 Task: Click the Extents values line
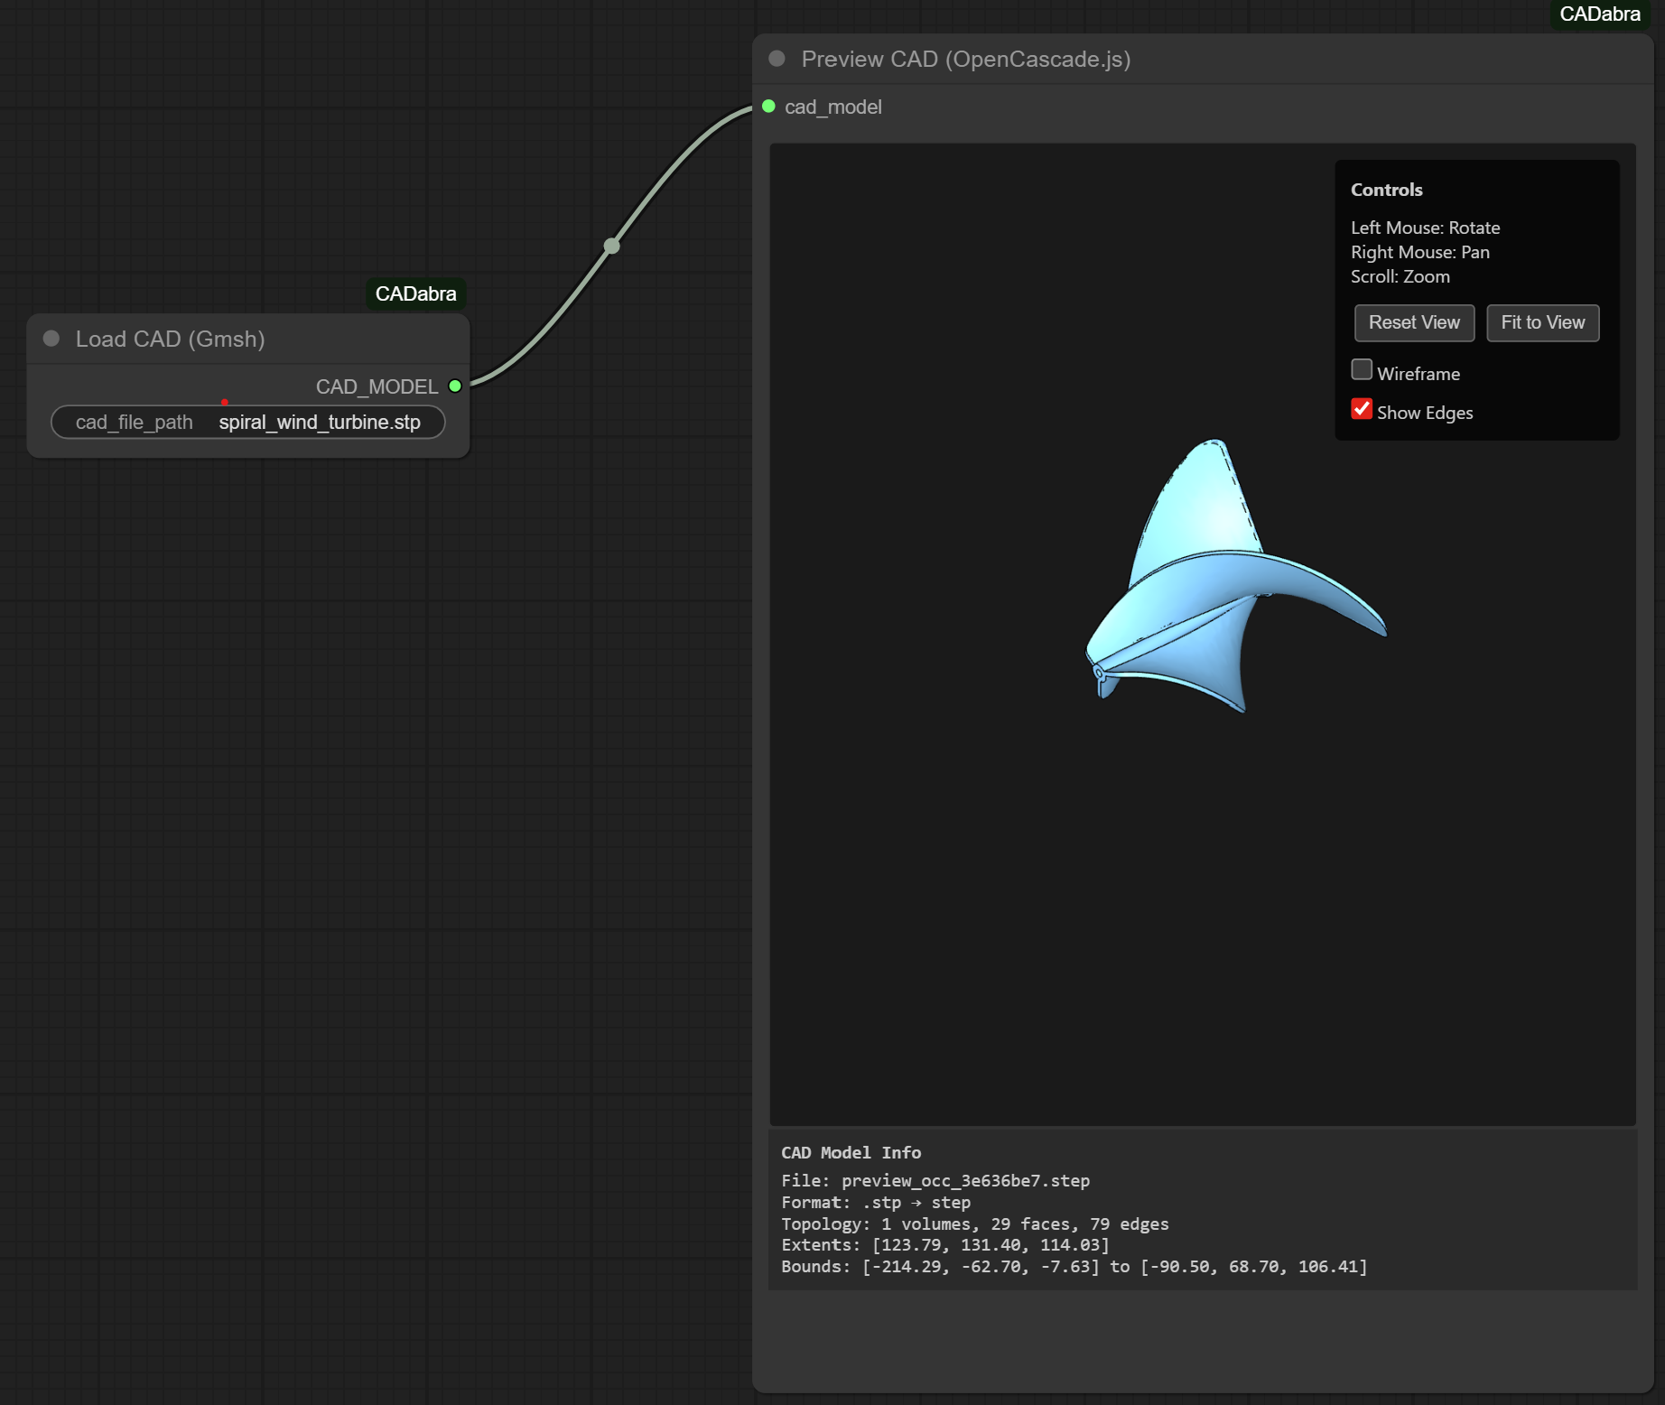pyautogui.click(x=945, y=1244)
